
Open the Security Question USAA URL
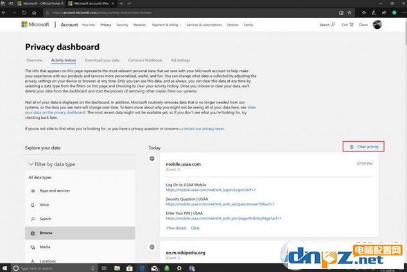click(x=220, y=205)
